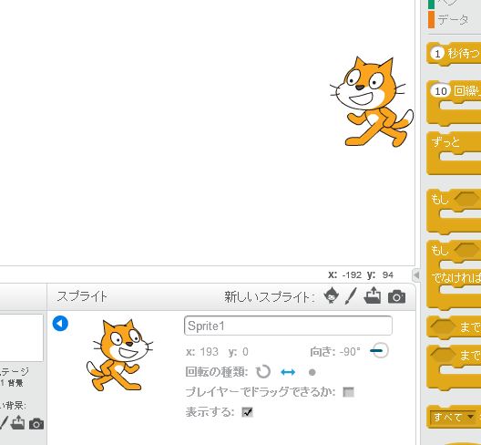481x445 pixels.
Task: Click the スプライト panel heading
Action: (x=82, y=296)
